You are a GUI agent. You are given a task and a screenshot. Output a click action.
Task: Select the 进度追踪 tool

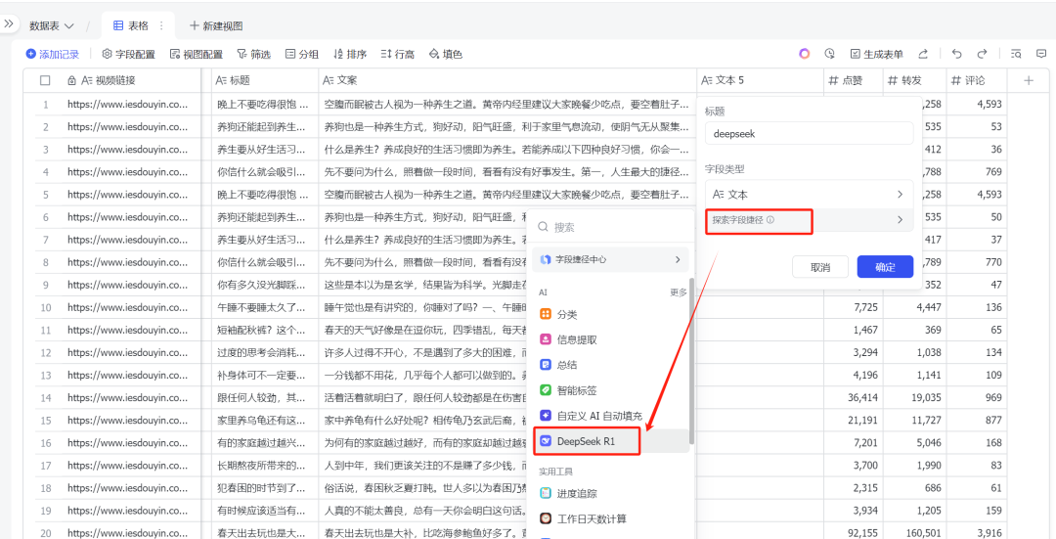[x=610, y=493]
